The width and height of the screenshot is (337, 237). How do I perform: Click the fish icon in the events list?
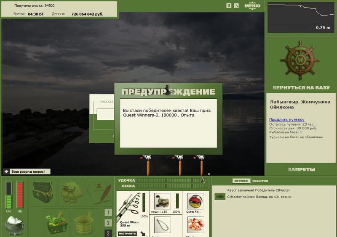tap(219, 197)
